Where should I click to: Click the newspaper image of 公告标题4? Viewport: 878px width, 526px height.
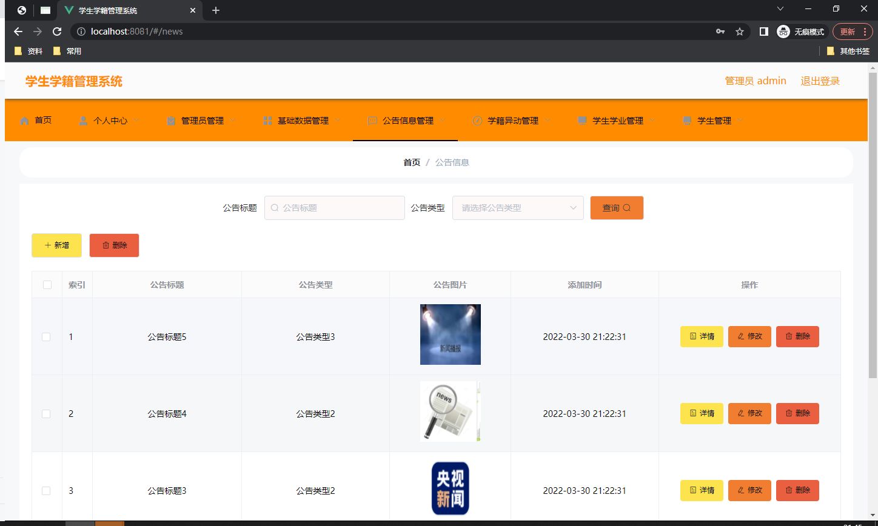[451, 411]
